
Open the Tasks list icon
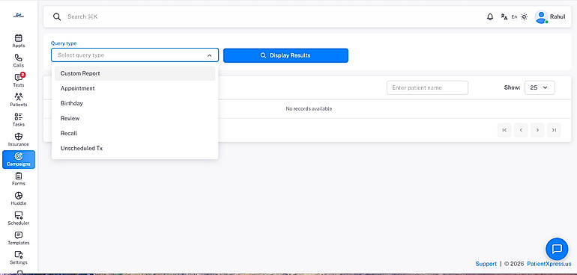tap(19, 117)
